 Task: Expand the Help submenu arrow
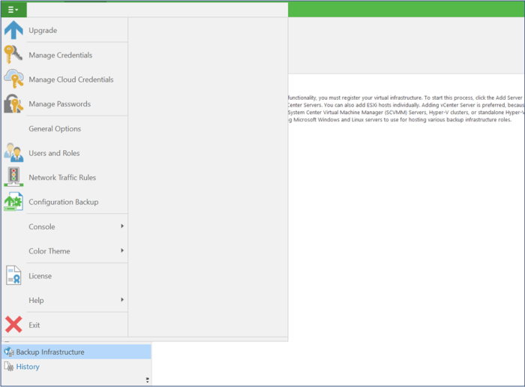point(122,300)
